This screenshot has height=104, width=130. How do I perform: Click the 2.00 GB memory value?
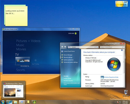(103, 84)
